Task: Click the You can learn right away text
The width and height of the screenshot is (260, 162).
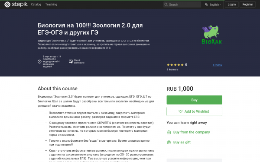Action: [187, 123]
